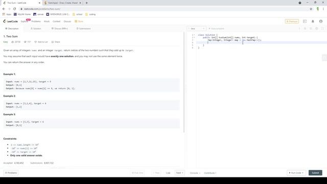
Task: Click the LeetCode logo
Action: coord(10,21)
